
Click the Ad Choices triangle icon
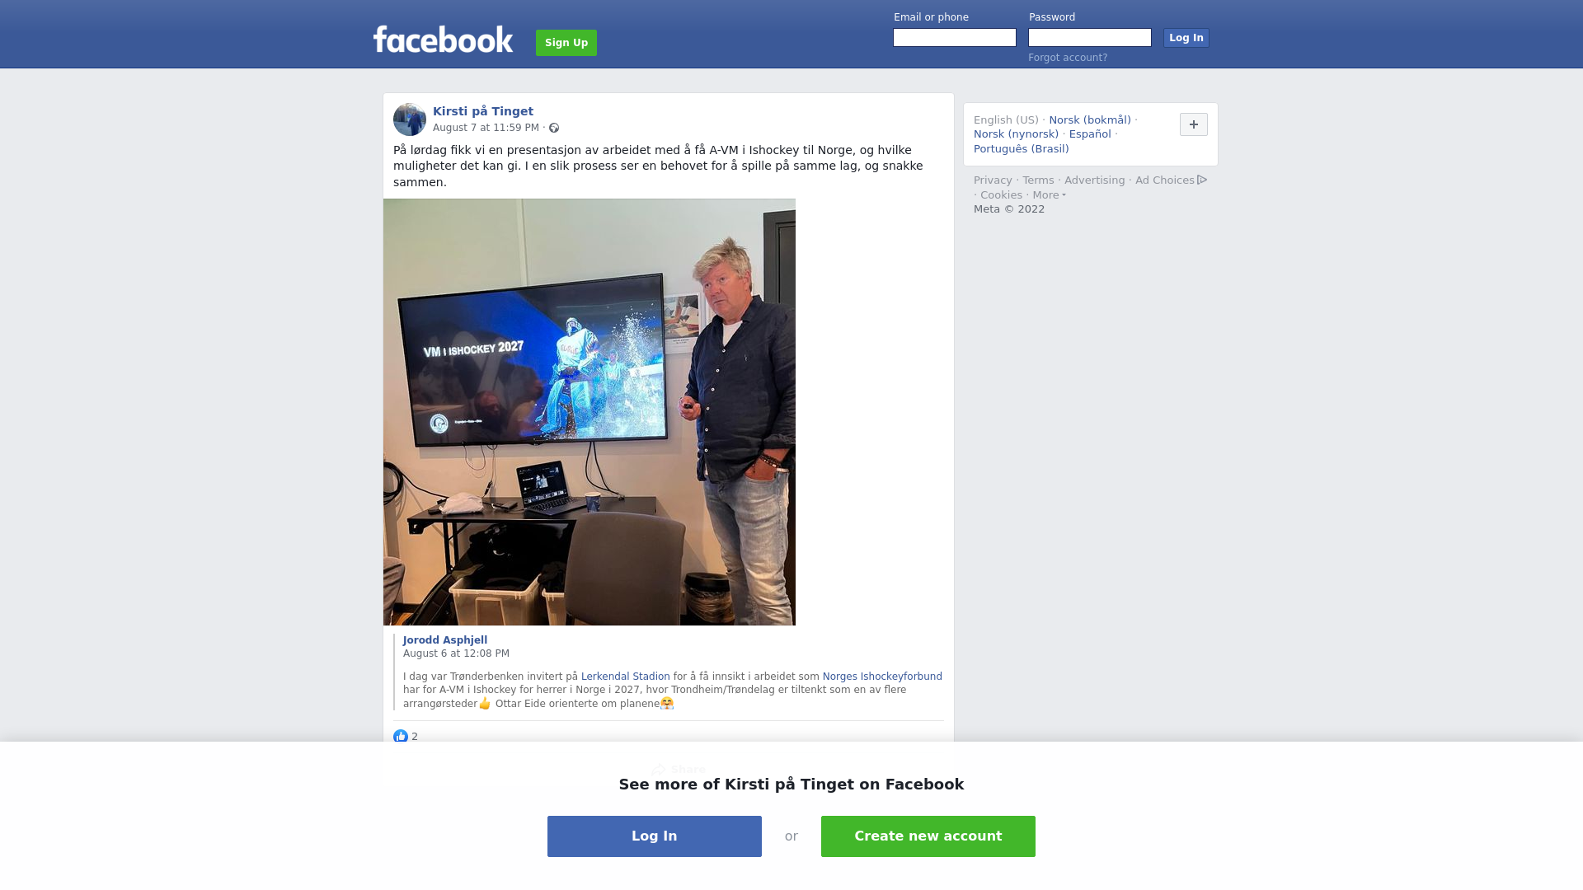pos(1202,180)
